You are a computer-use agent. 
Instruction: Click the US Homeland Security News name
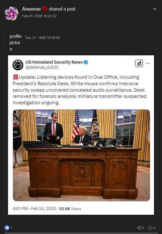[54, 62]
